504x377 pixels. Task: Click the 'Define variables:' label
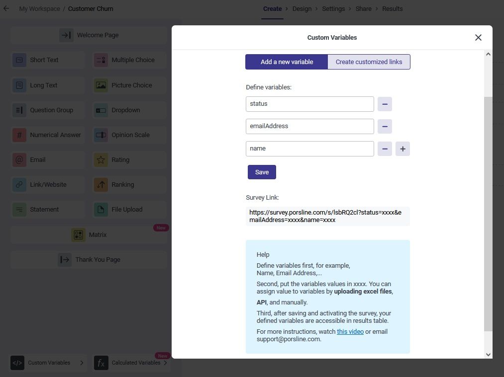(269, 87)
